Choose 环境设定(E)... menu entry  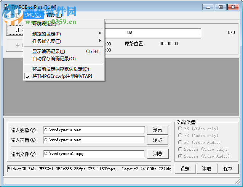click(64, 24)
